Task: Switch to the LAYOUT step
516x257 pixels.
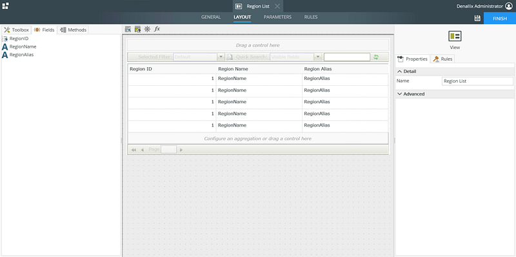Action: click(x=243, y=17)
